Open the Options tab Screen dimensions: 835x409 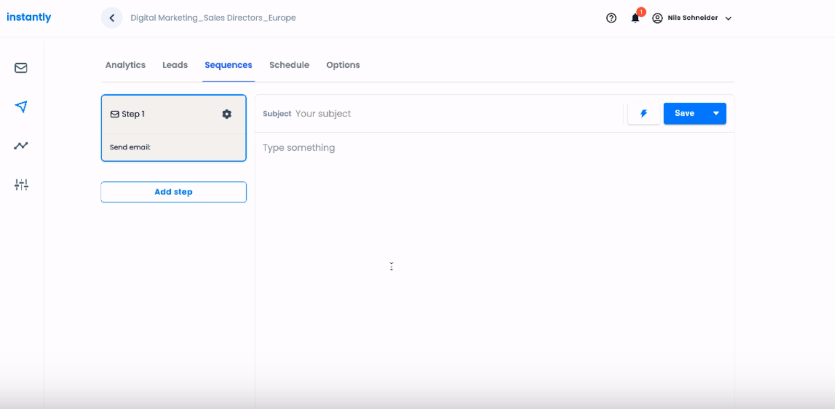[x=343, y=65]
